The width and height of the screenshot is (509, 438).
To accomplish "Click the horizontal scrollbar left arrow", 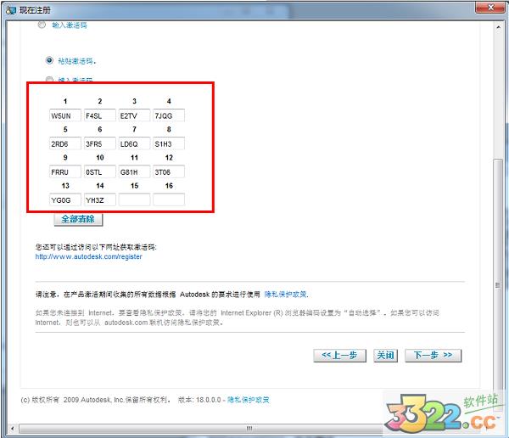I will pos(13,429).
